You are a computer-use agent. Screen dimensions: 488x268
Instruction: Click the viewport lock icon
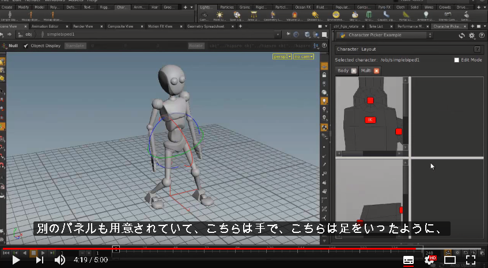pyautogui.click(x=324, y=75)
